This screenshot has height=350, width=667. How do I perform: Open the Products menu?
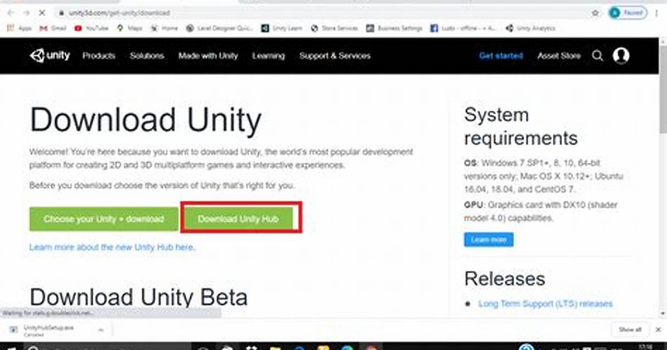[99, 56]
